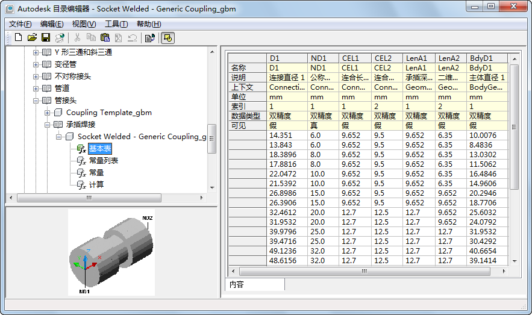Click the part icon of Coupling Template_gbm

click(x=58, y=113)
